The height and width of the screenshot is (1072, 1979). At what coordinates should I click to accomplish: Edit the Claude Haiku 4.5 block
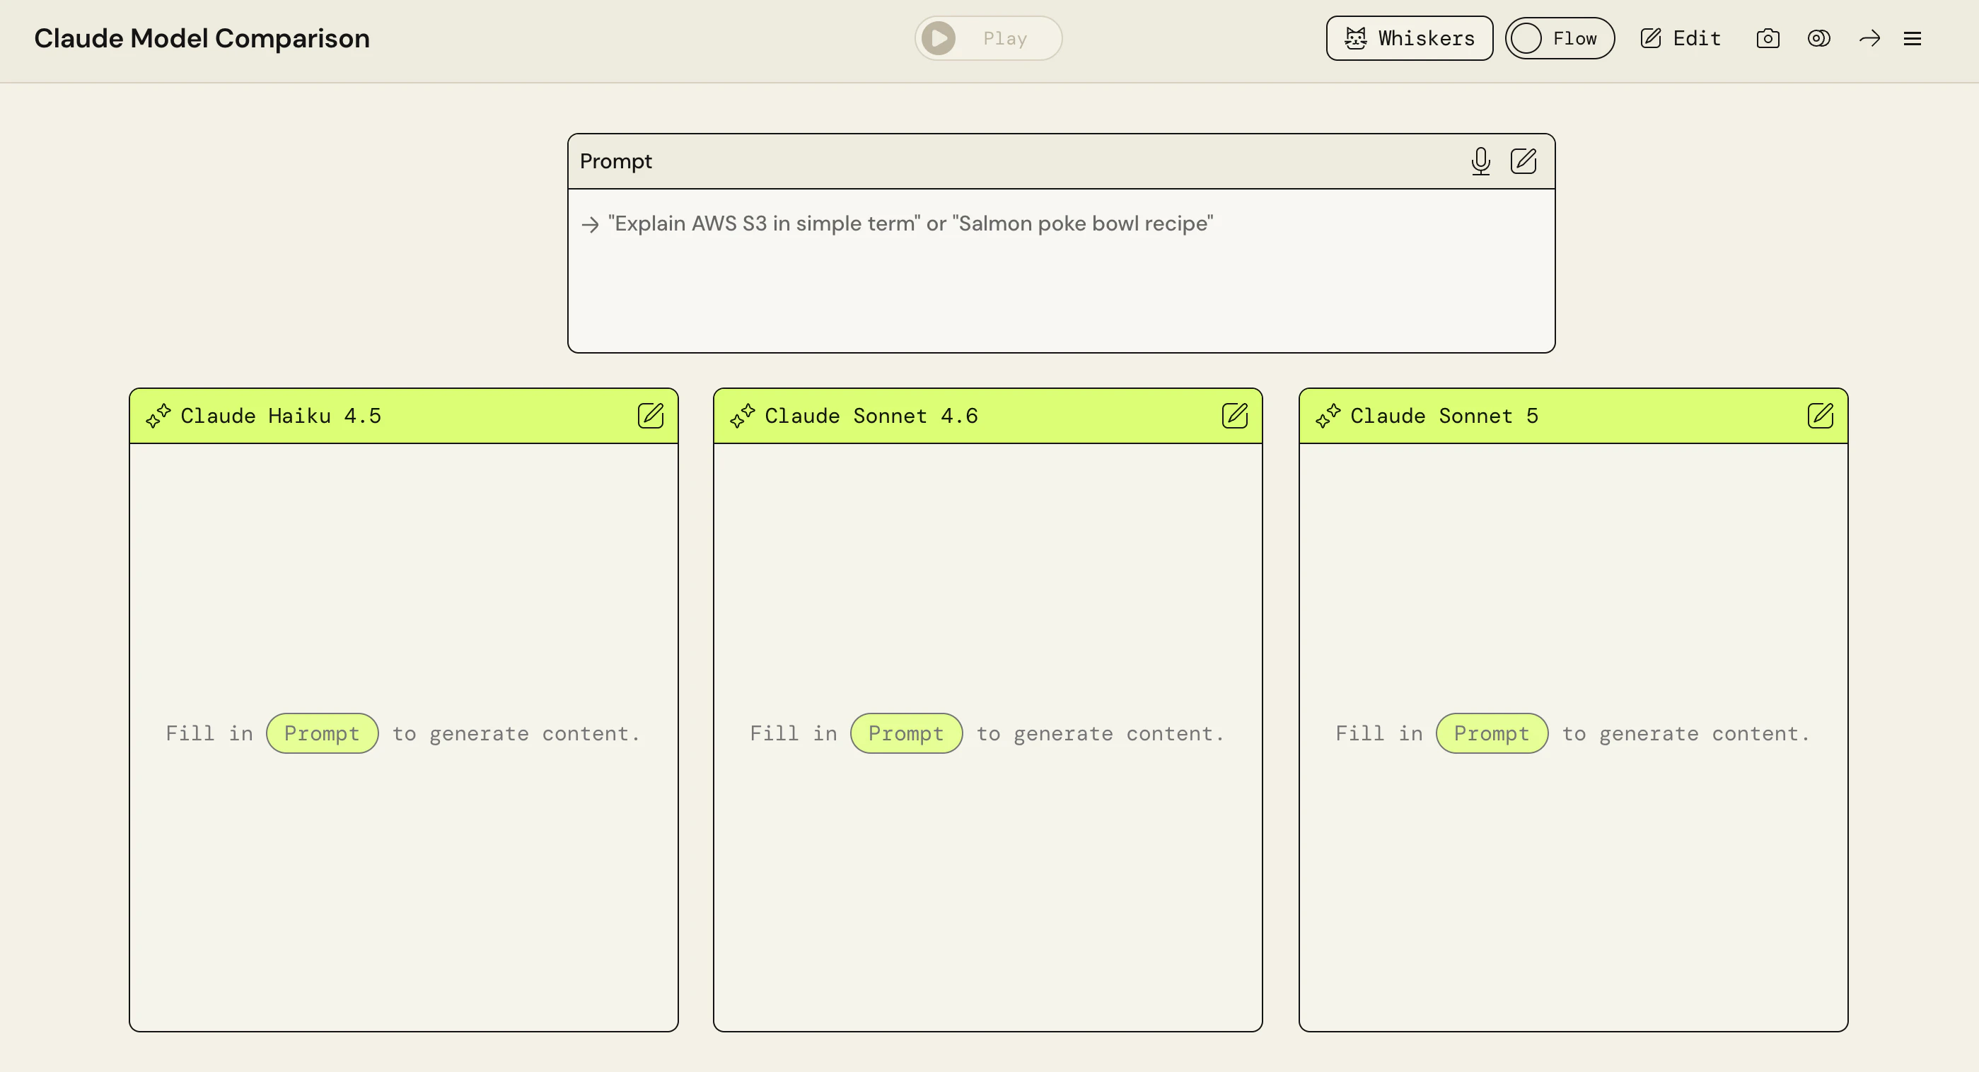click(x=651, y=416)
